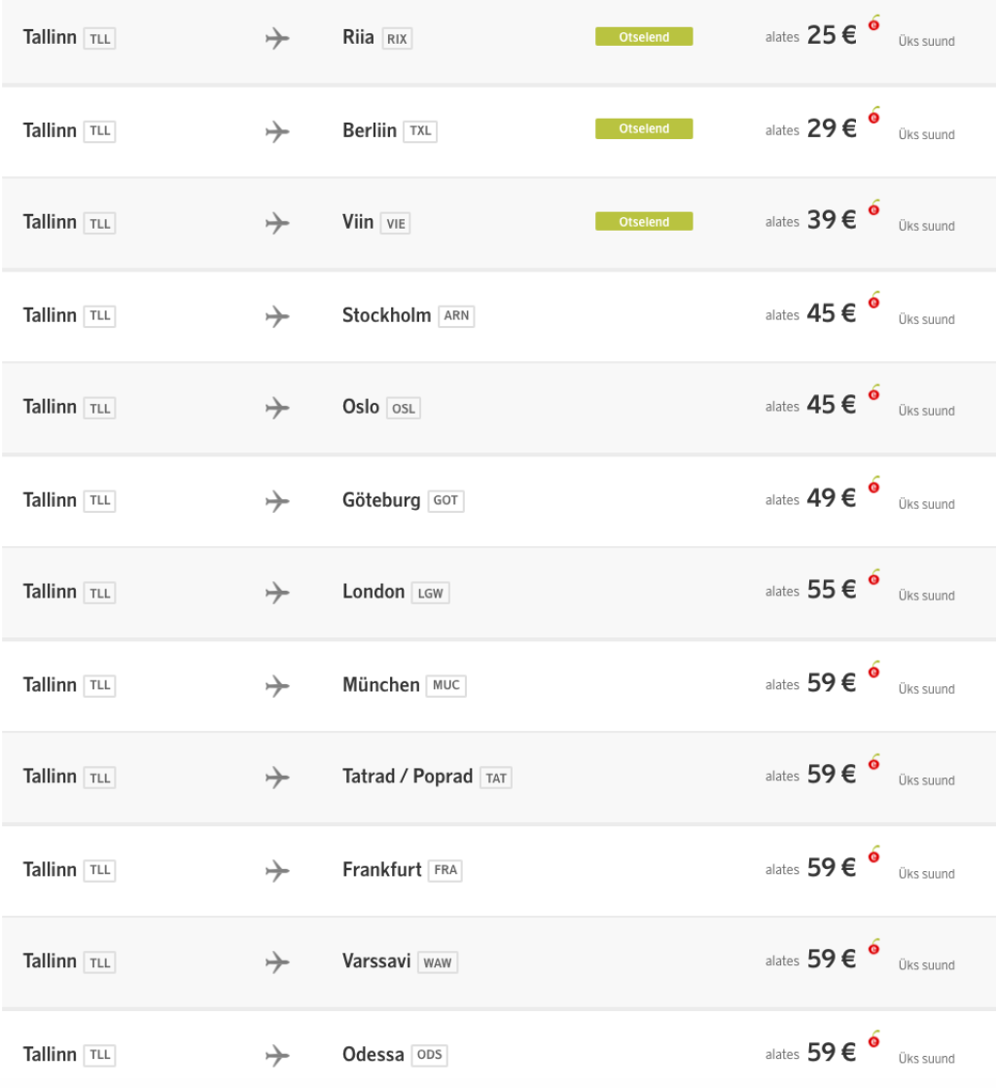Choose the Varssavi flight destination
This screenshot has height=1088, width=996.
point(376,961)
